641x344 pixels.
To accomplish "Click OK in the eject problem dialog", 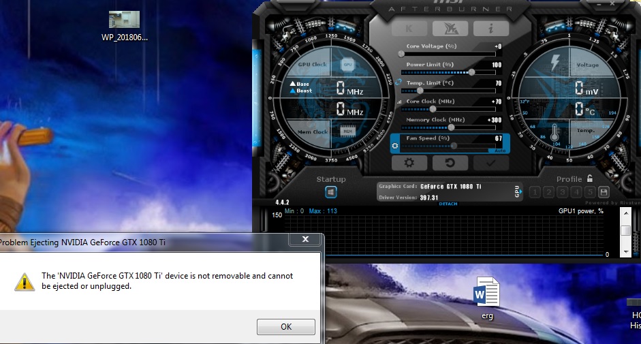I will tap(285, 327).
